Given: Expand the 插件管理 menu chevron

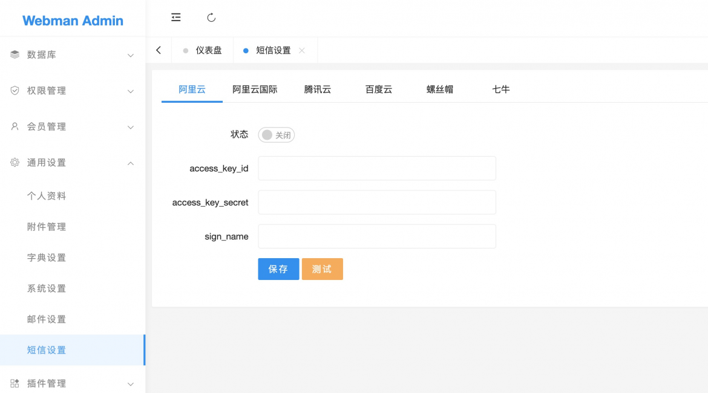Looking at the screenshot, I should pyautogui.click(x=130, y=384).
